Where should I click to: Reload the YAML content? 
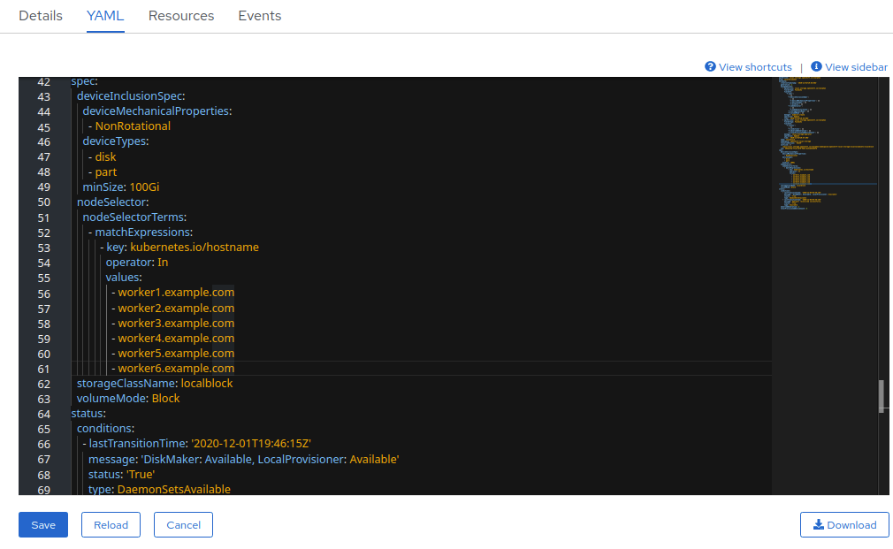click(111, 524)
